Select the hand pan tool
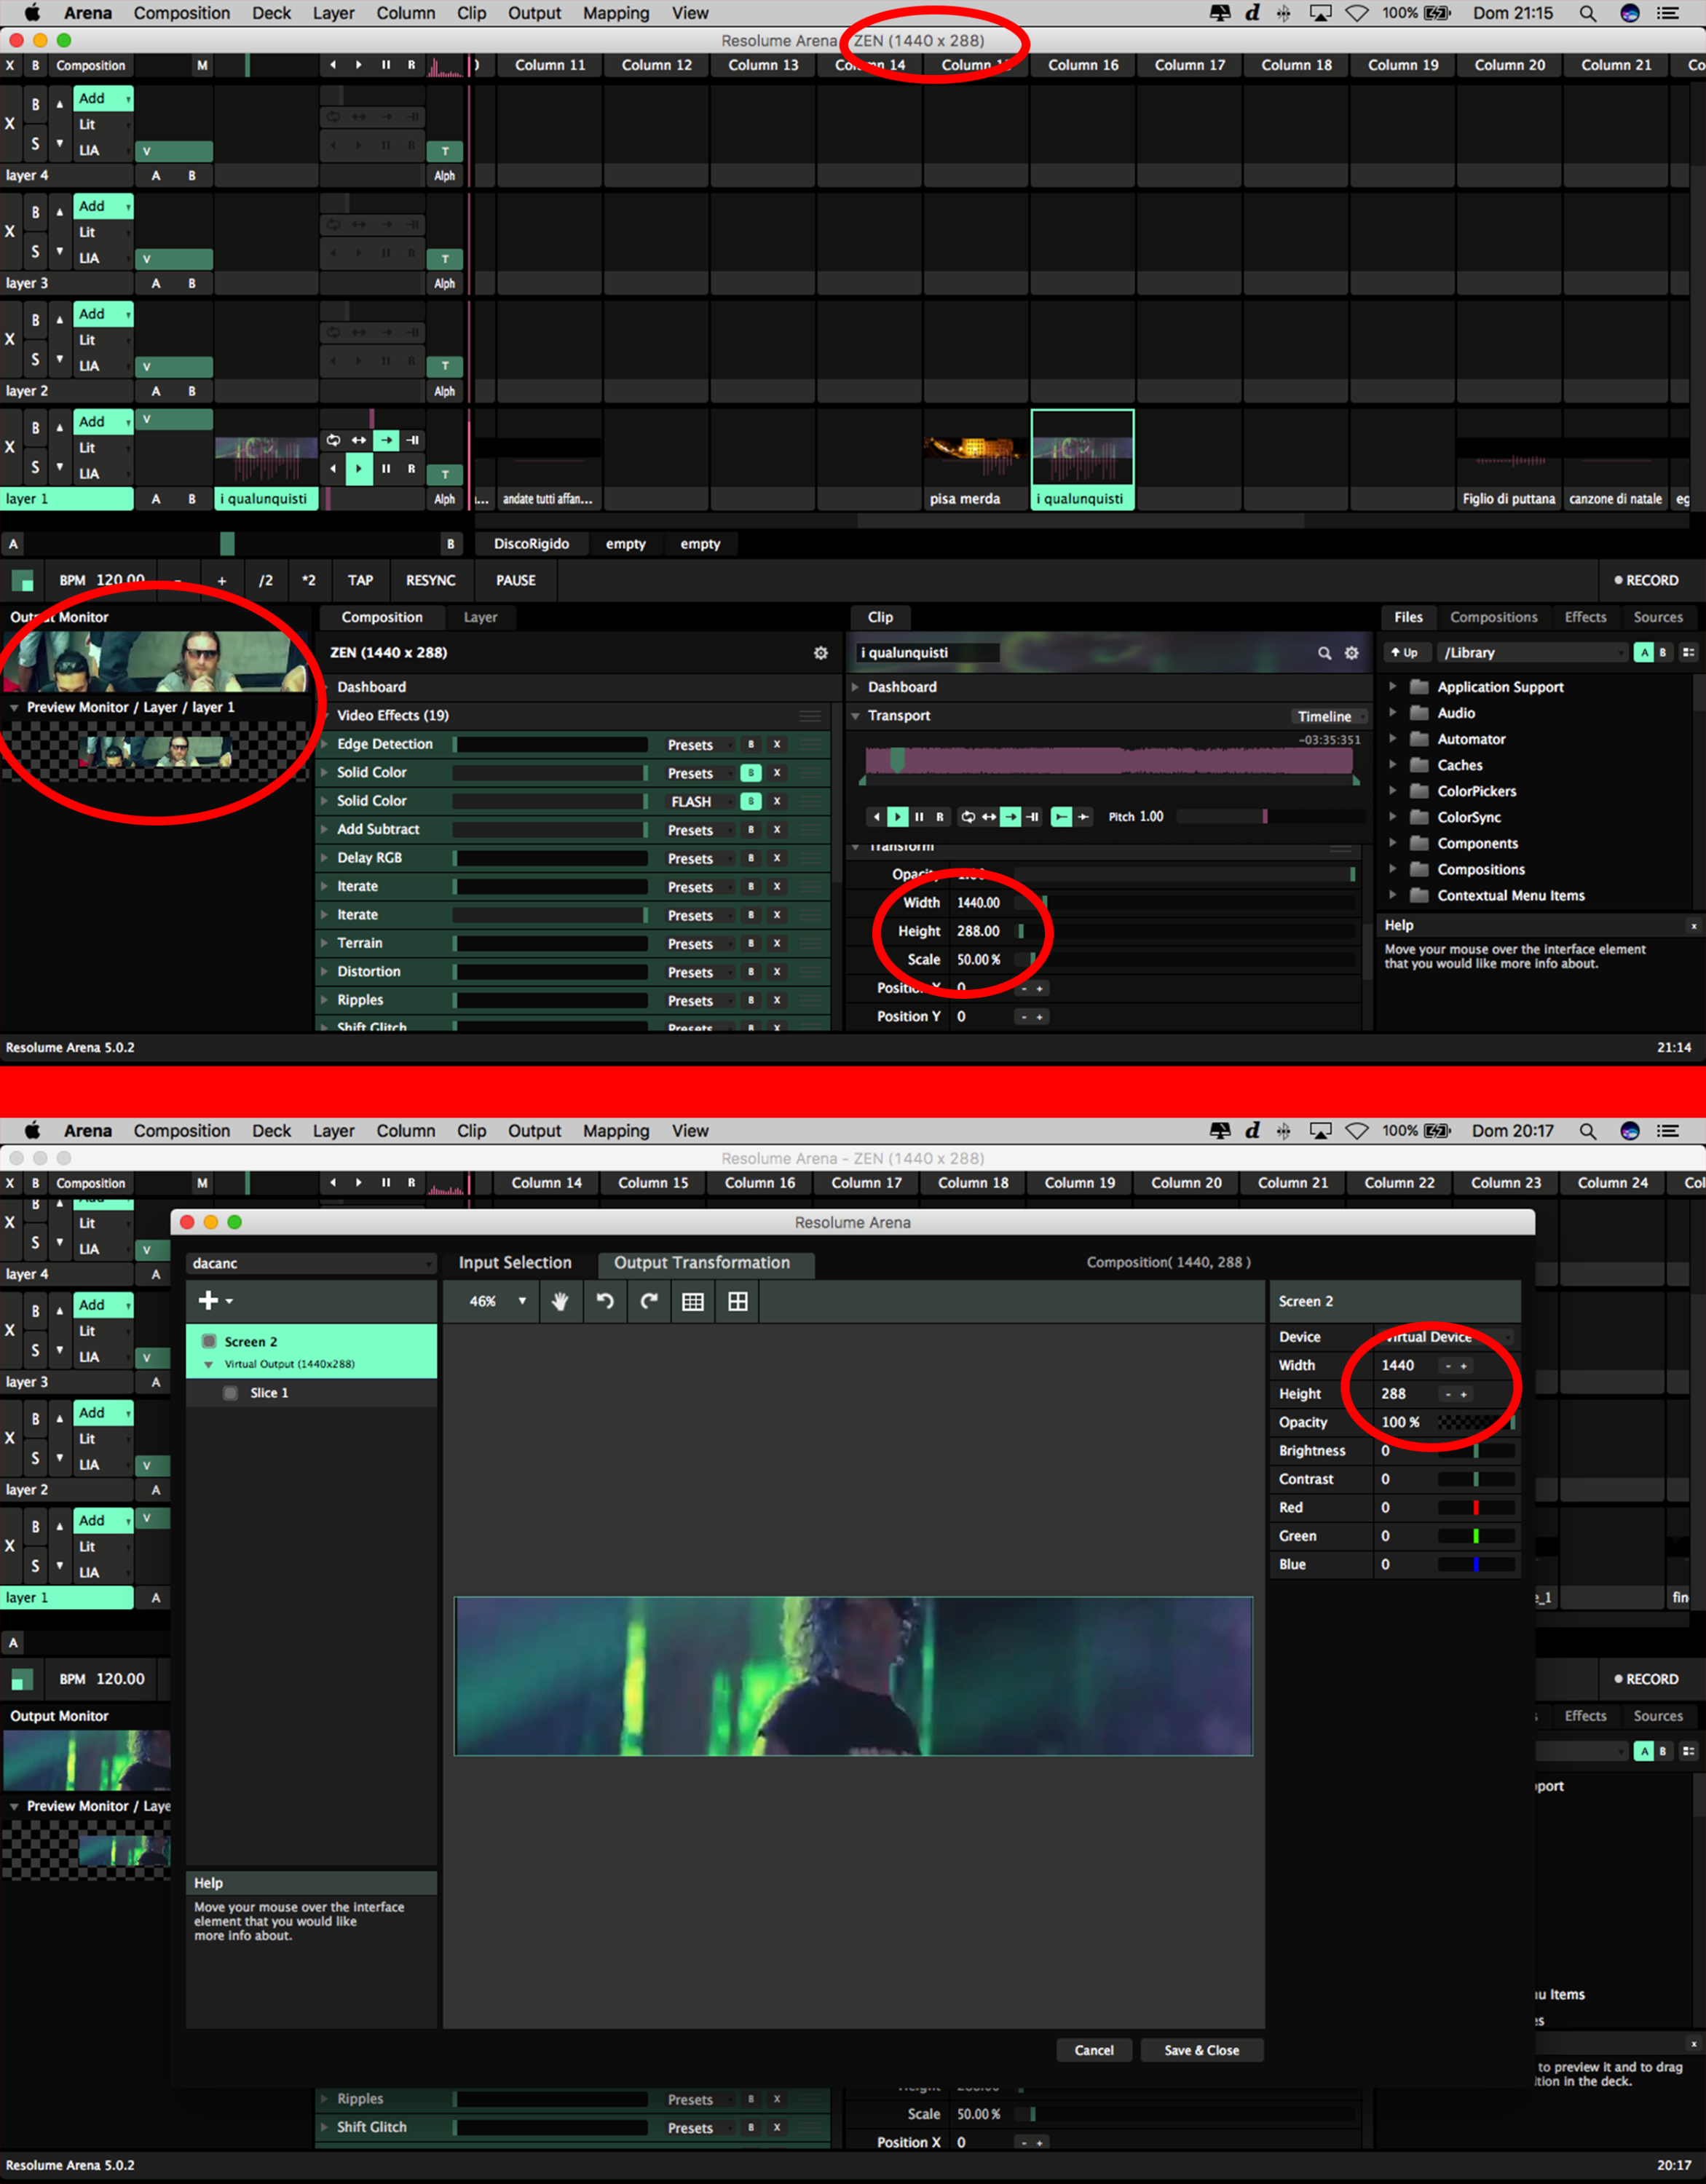1706x2184 pixels. point(560,1301)
